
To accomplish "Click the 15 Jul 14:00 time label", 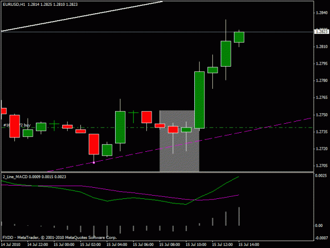I will click(x=249, y=245).
